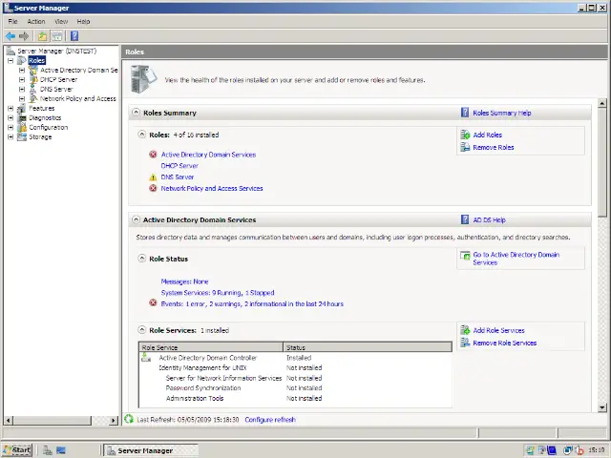The width and height of the screenshot is (611, 458).
Task: Click the tree pane horizontal scrollbar right arrow
Action: [114, 420]
